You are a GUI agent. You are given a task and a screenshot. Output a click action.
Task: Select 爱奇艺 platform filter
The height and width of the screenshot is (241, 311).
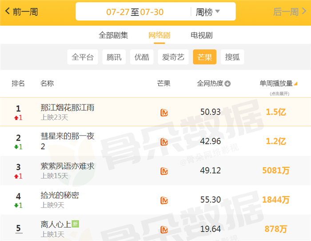tap(173, 57)
